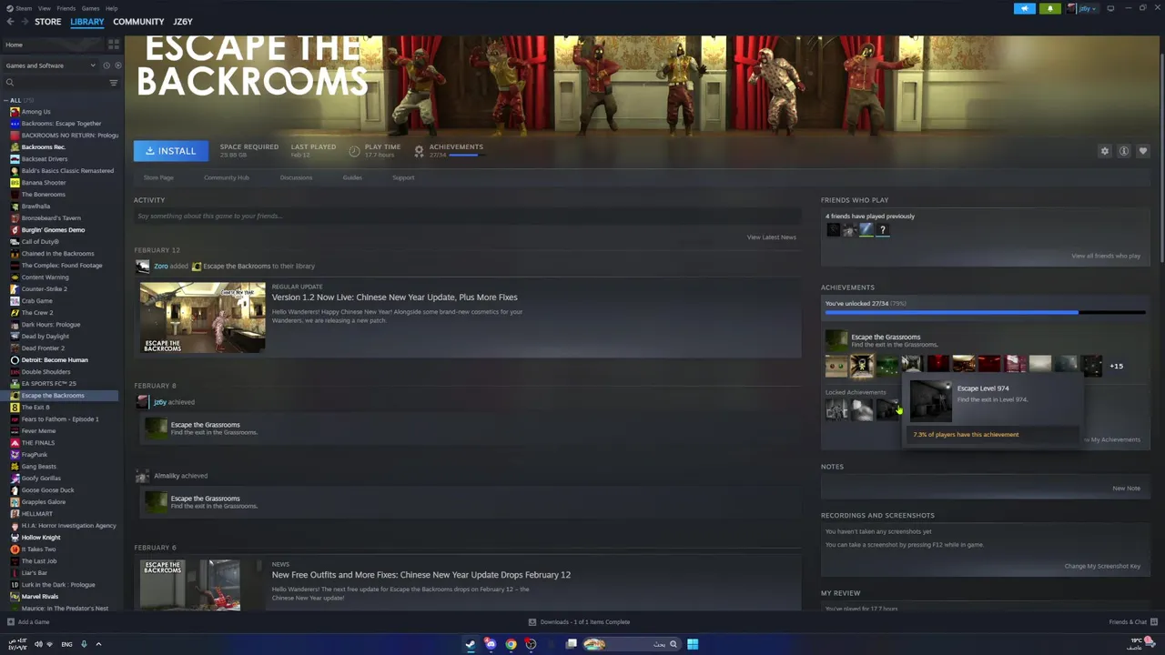Click the ENG language indicator in taskbar

(66, 644)
